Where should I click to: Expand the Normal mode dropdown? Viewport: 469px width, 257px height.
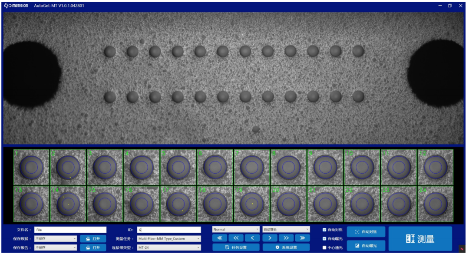tap(236, 229)
